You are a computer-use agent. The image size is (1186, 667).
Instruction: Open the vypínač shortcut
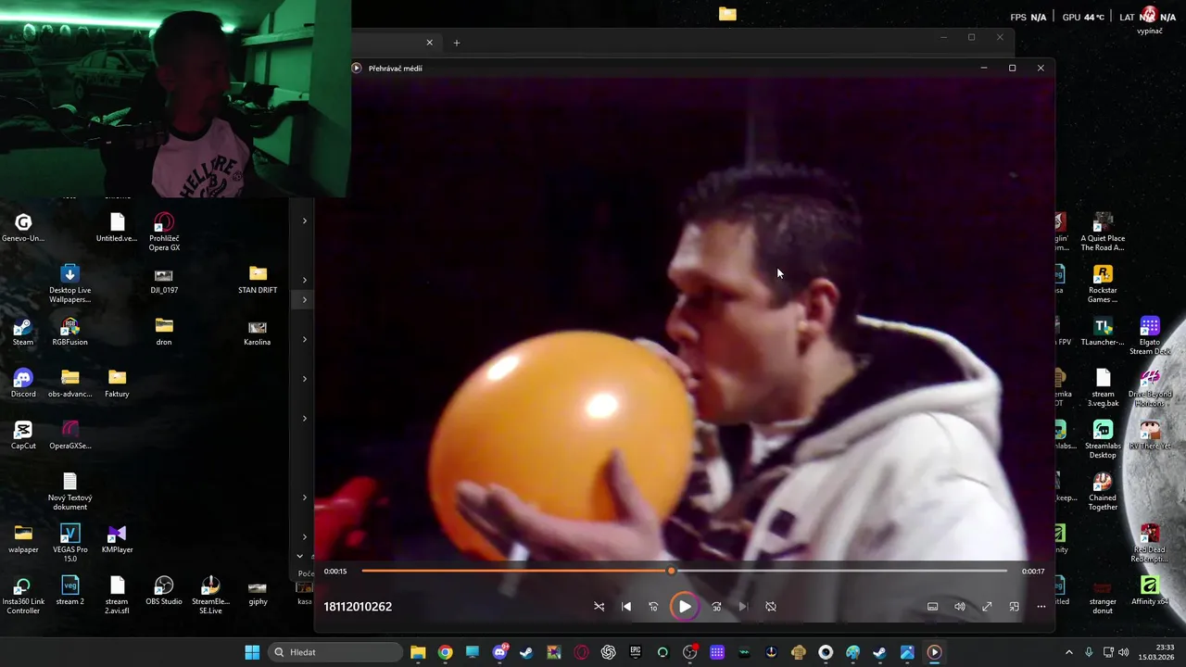point(1150,19)
